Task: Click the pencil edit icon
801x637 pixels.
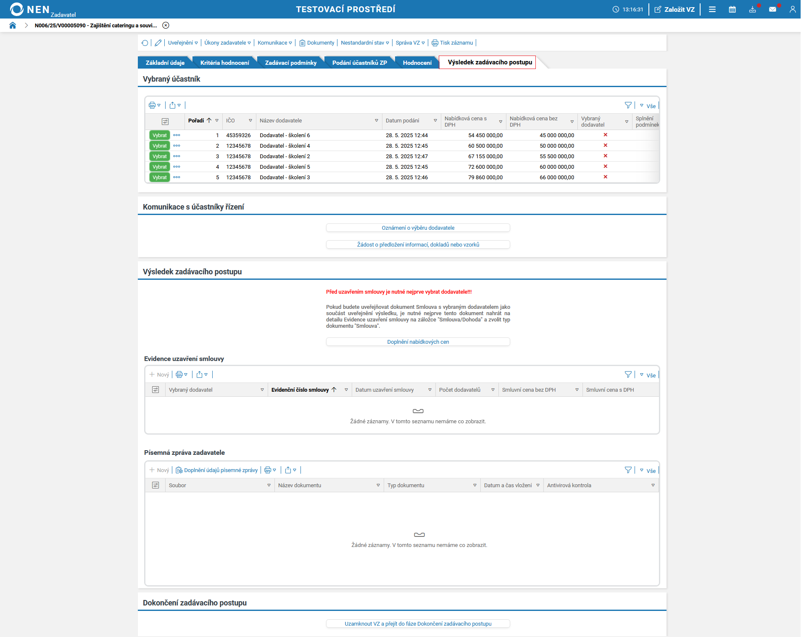Action: click(x=158, y=43)
